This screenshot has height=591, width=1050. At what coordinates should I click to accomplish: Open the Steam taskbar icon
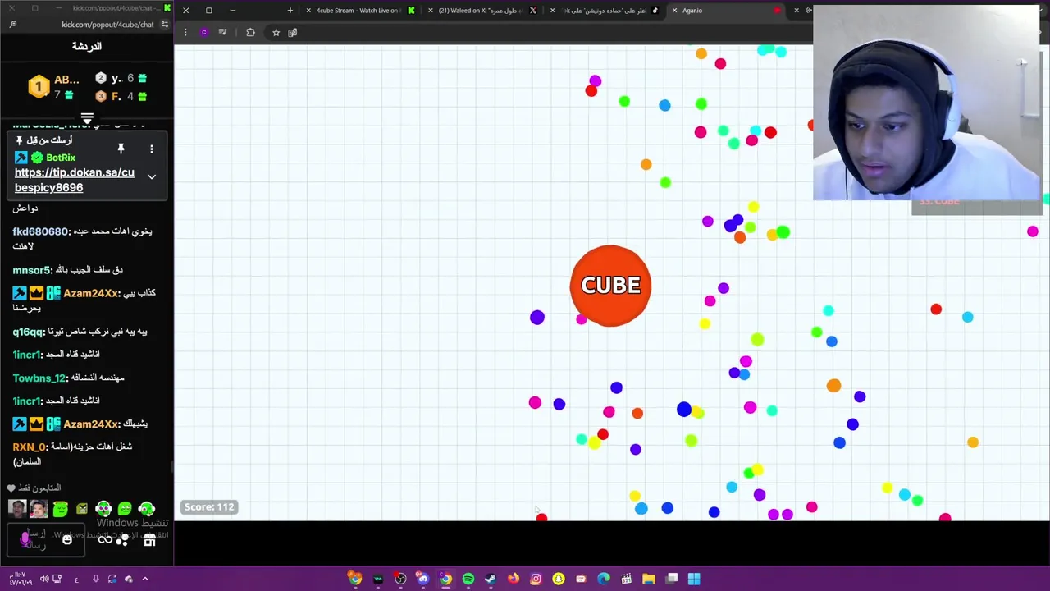(x=491, y=579)
